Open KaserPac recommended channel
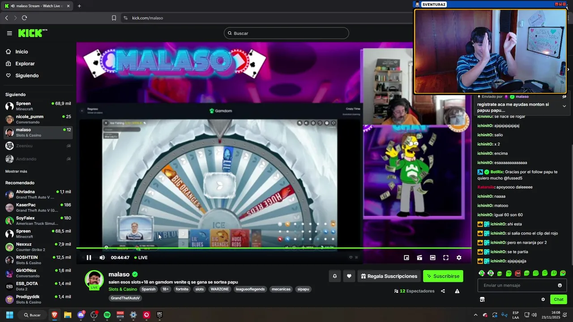 pos(38,208)
